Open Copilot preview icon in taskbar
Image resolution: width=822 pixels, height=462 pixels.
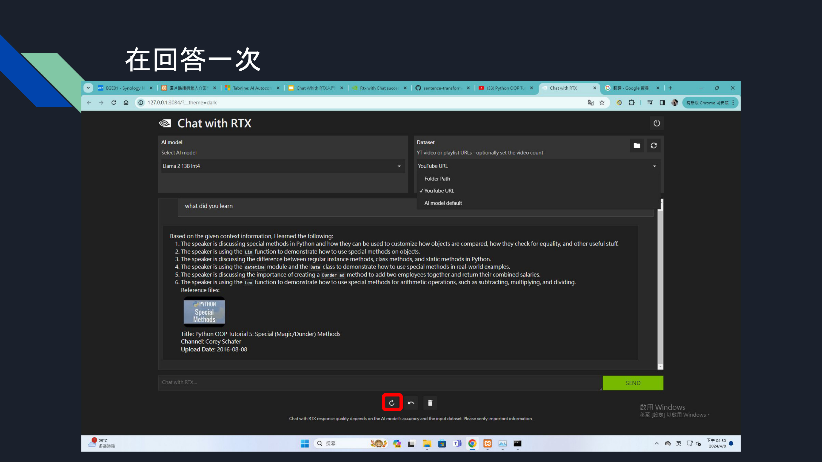pos(397,443)
